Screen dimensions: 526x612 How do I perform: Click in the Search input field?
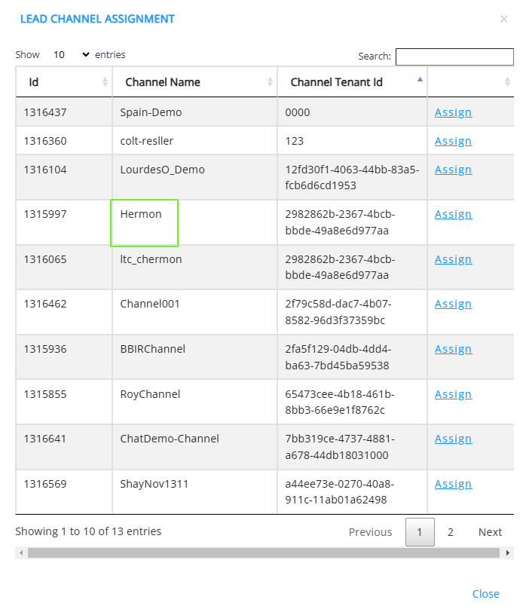click(454, 57)
